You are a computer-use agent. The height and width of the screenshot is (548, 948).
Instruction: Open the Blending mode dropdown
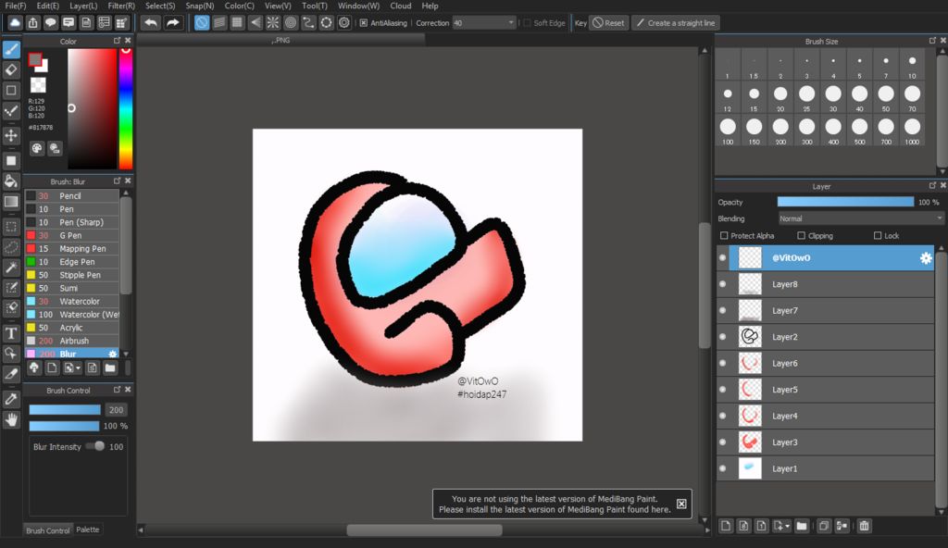click(860, 218)
